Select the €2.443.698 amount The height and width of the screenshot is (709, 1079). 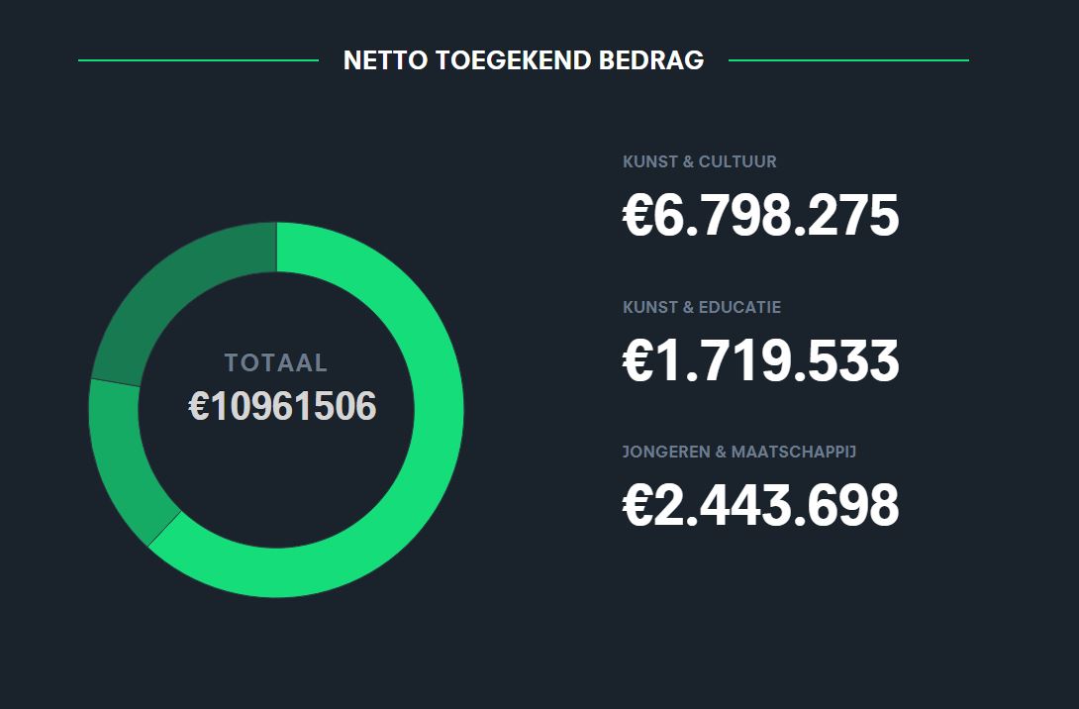[x=760, y=505]
